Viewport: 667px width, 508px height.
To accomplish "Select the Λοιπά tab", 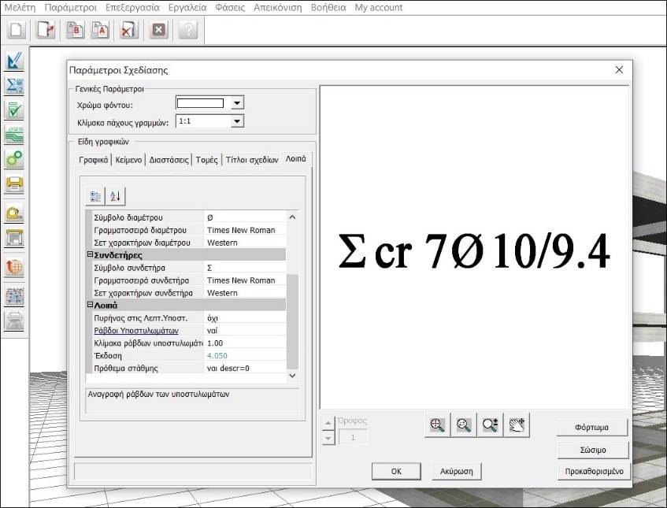I will [x=295, y=158].
